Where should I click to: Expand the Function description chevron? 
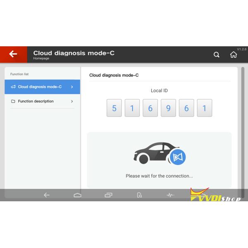pos(72,101)
